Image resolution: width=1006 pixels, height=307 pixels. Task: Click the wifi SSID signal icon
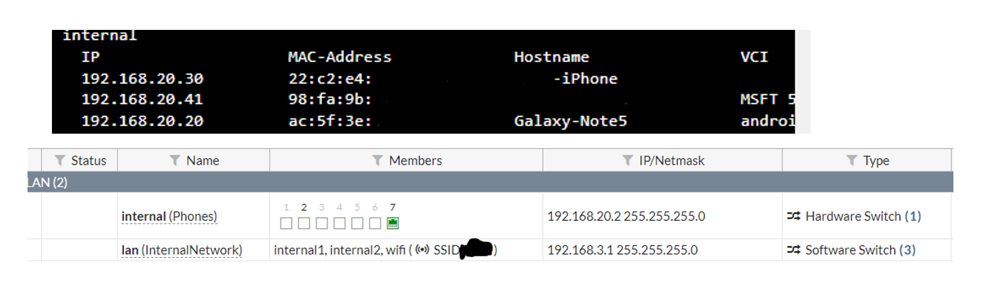coord(422,250)
